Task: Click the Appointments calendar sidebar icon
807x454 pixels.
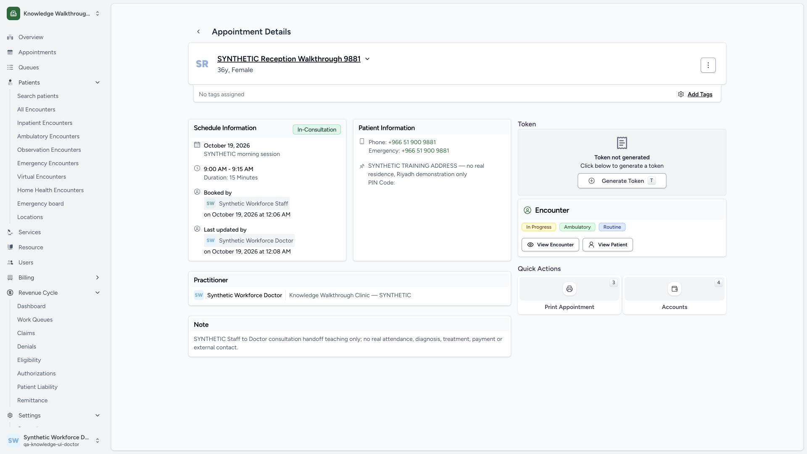Action: 10,53
